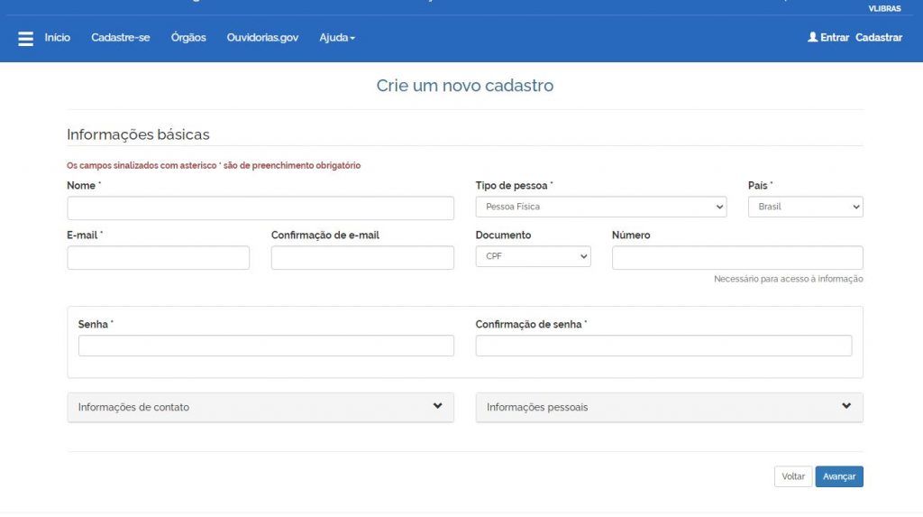Screen dimensions: 923x517
Task: Click into the Nome input field
Action: pyautogui.click(x=260, y=208)
